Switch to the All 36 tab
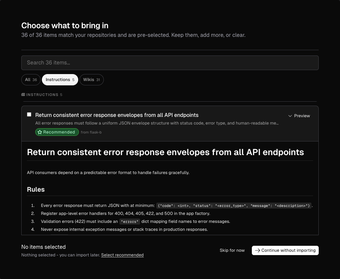 coord(31,80)
